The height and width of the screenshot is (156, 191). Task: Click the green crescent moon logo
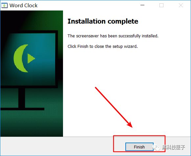[x=20, y=58]
